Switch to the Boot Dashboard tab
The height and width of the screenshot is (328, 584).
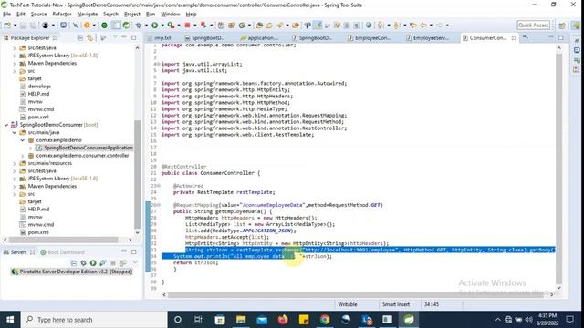click(x=63, y=252)
